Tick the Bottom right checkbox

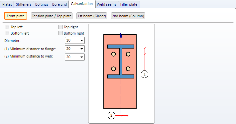60,33
